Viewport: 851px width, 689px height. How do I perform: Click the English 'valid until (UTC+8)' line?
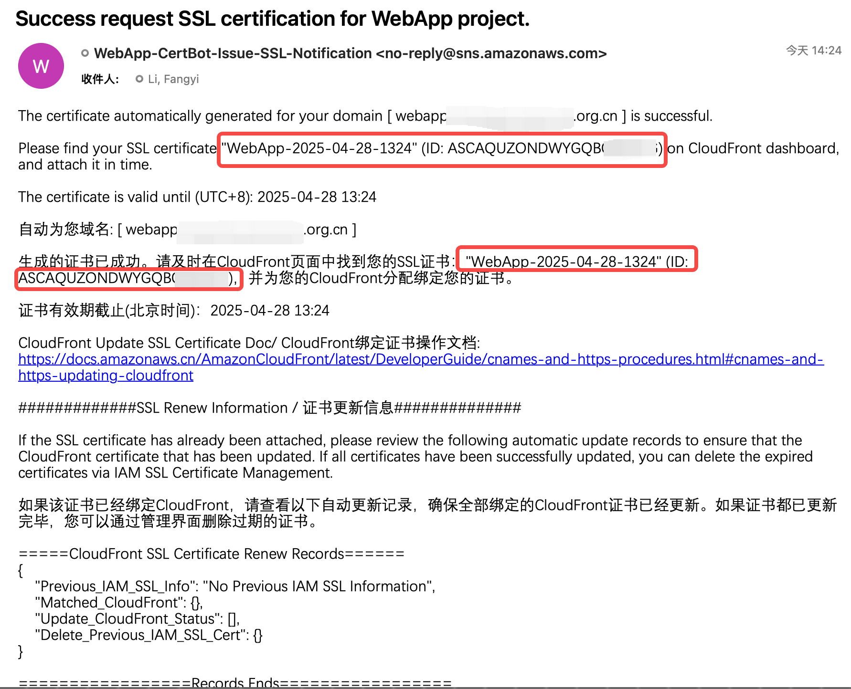pyautogui.click(x=197, y=197)
